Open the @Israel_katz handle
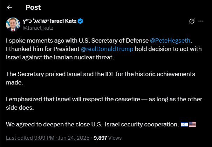Screen dimensions: 212x147 [37, 28]
